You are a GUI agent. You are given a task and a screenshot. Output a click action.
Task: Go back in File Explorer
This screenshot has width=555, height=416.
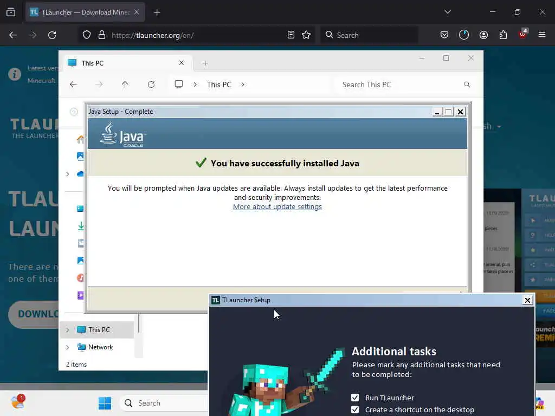(x=73, y=84)
